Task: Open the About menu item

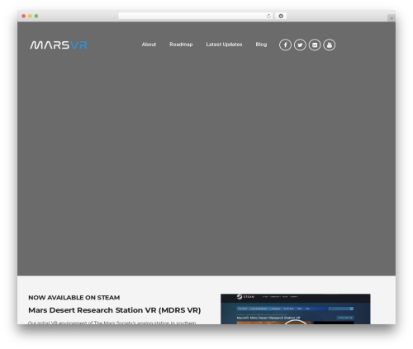Action: [x=149, y=45]
